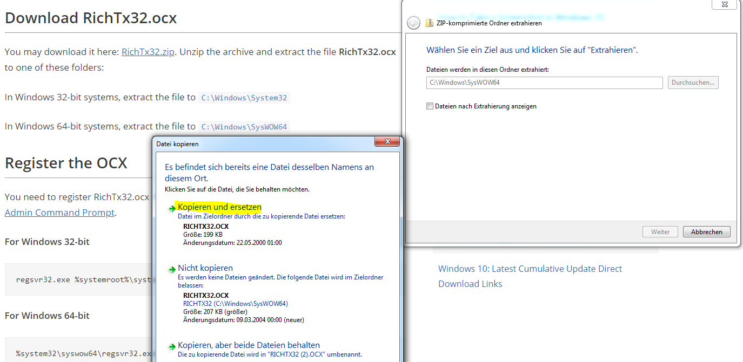Image resolution: width=743 pixels, height=362 pixels.
Task: Open the Admin Command Prompt link
Action: pyautogui.click(x=59, y=213)
